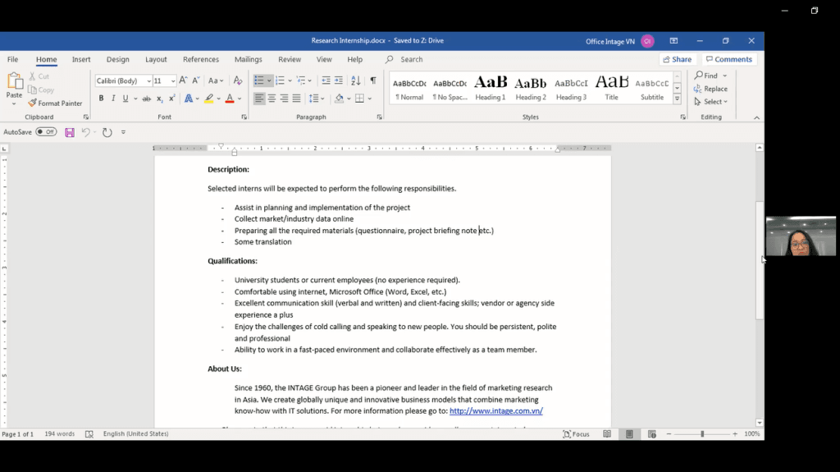
Task: Switch to Print Layout view
Action: 629,434
